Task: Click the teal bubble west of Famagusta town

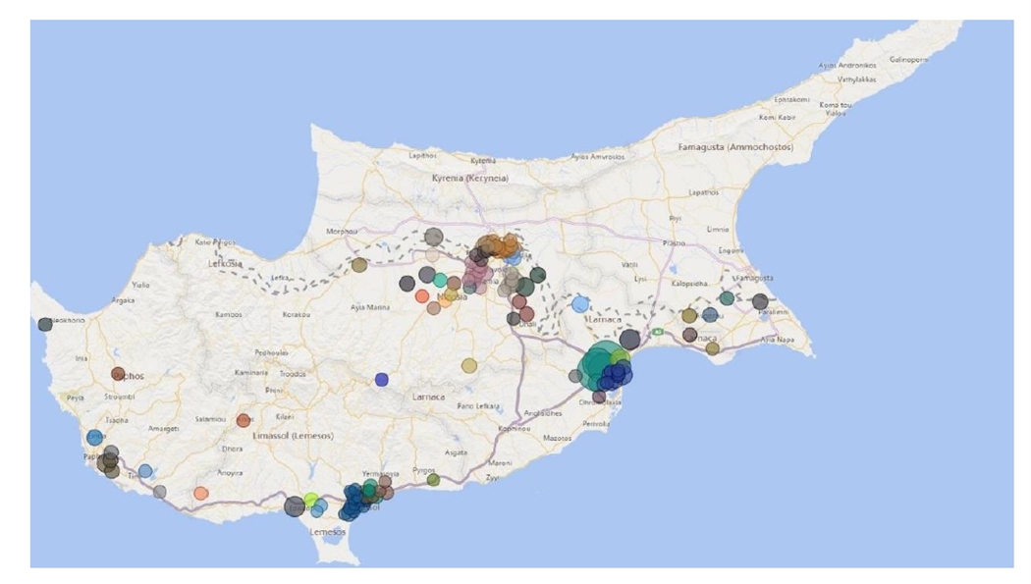Action: (x=727, y=298)
